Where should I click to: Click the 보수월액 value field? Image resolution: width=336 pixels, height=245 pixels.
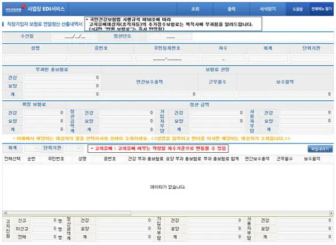click(285, 95)
